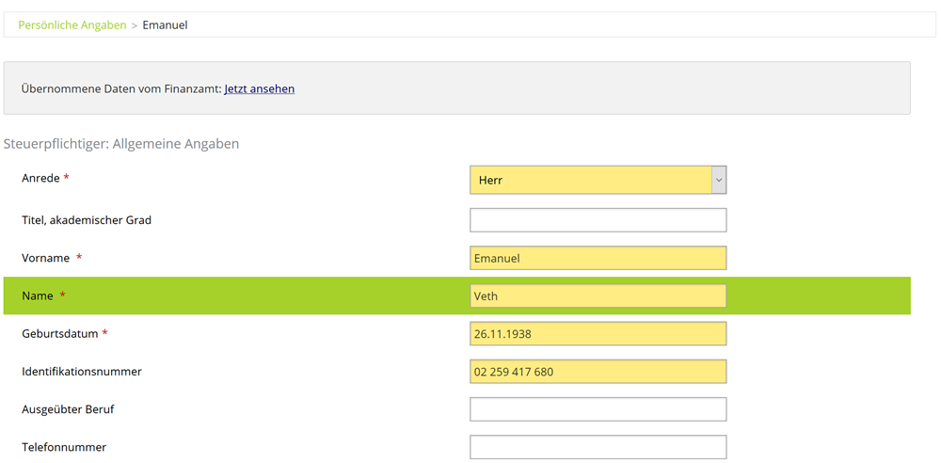Click the Vorname field label

click(x=46, y=258)
